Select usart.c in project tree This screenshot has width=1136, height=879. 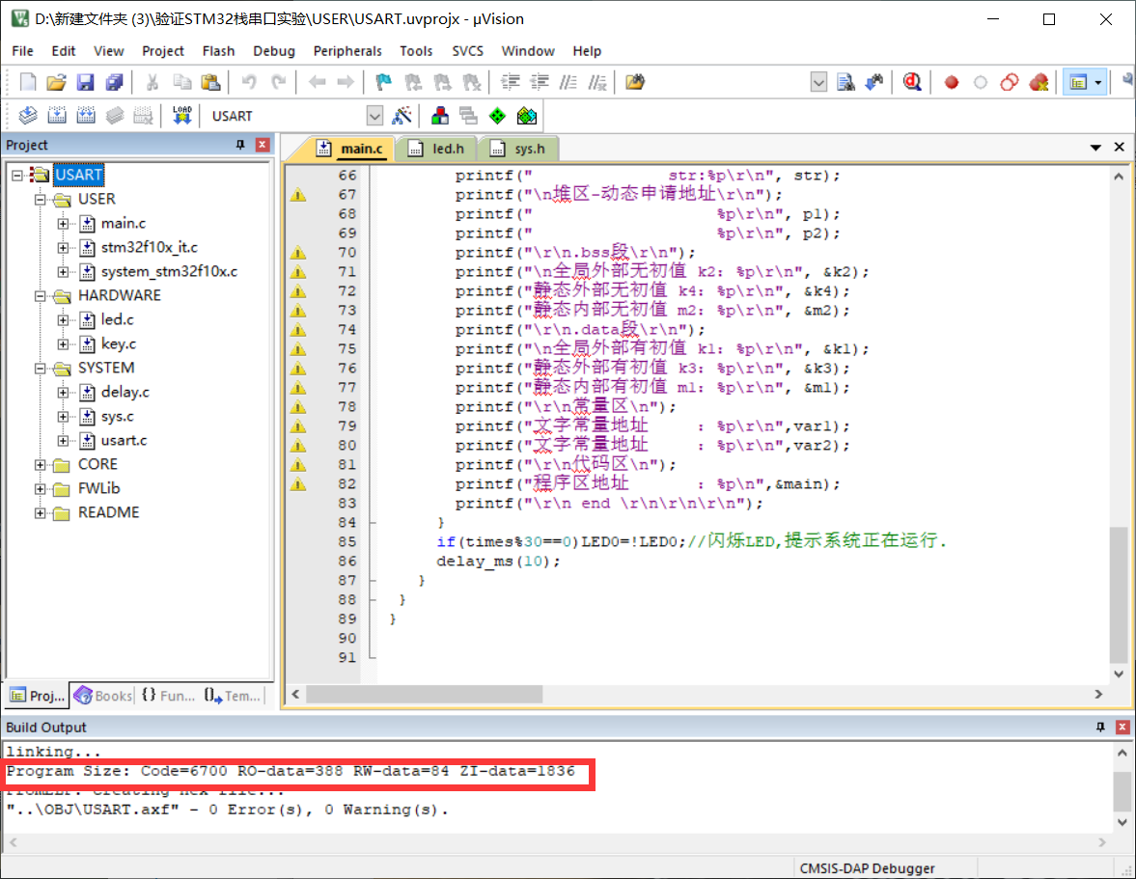pyautogui.click(x=124, y=440)
